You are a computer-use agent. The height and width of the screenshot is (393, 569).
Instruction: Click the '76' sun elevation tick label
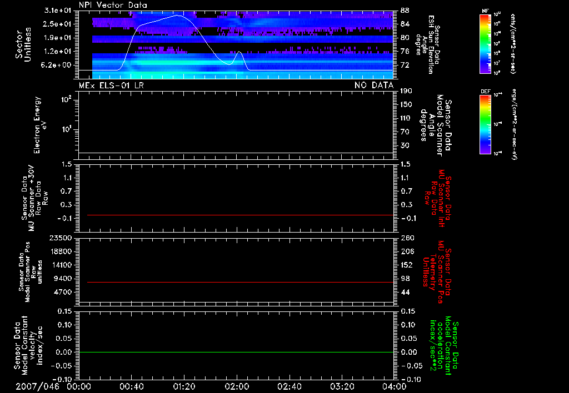pyautogui.click(x=405, y=52)
